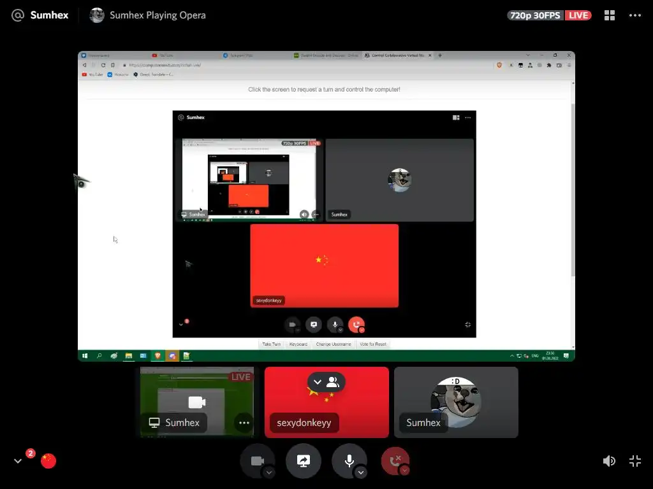653x489 pixels.
Task: Select the Sumhex avatar participant tile
Action: [x=456, y=402]
